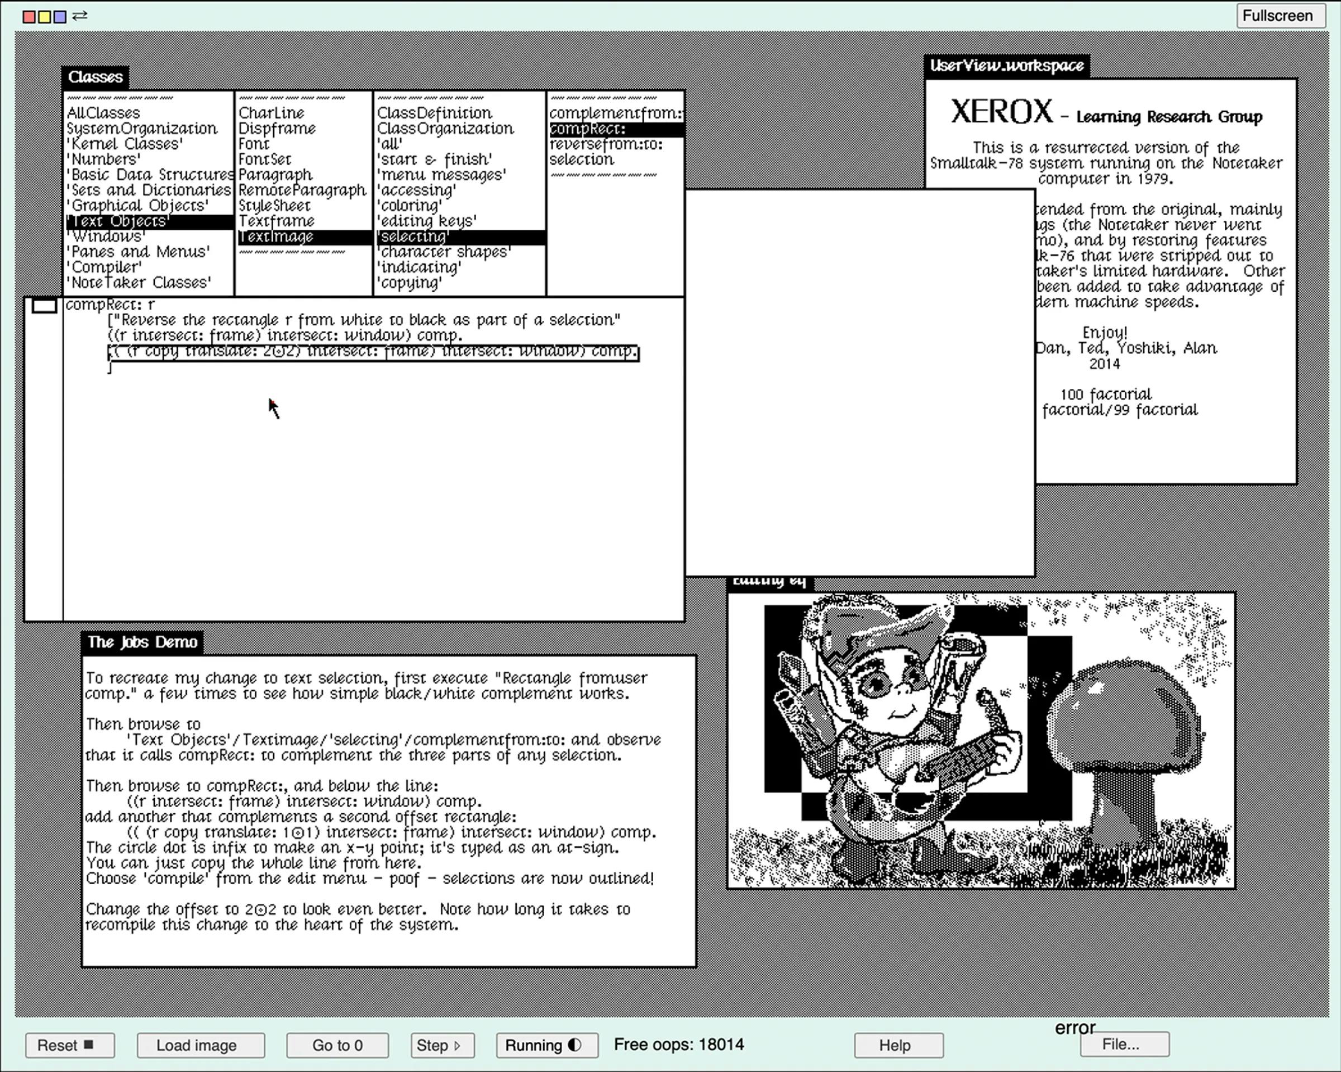Expand 'NoteTaker Classes' in the browser
This screenshot has width=1341, height=1072.
pyautogui.click(x=138, y=283)
